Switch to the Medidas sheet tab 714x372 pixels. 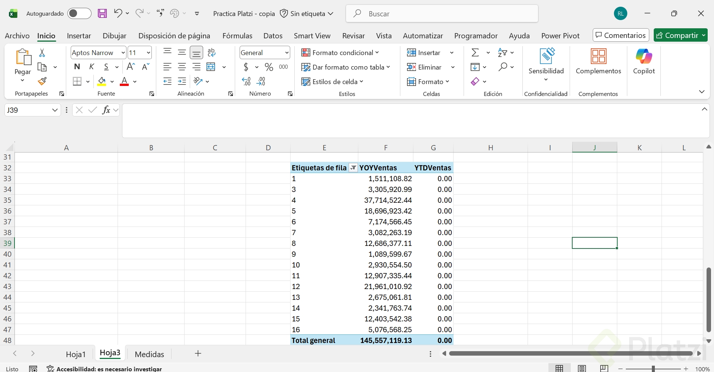point(149,354)
